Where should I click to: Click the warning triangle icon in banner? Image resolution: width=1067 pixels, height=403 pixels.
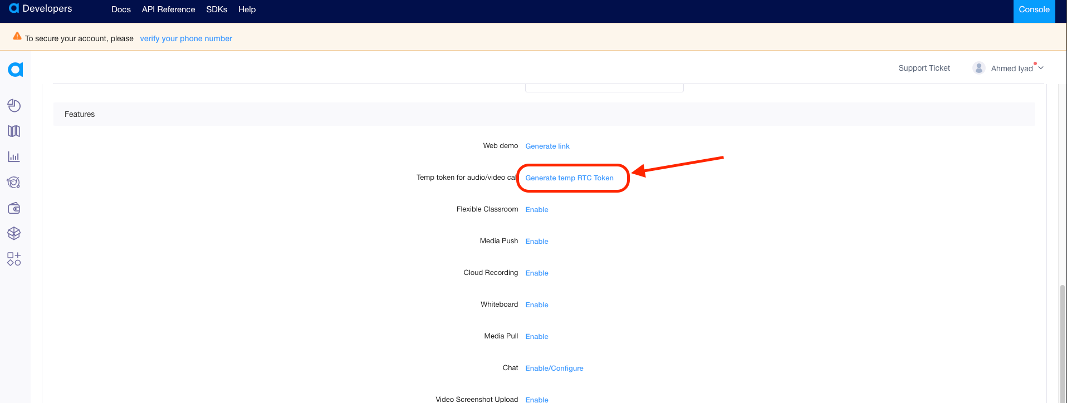tap(17, 36)
